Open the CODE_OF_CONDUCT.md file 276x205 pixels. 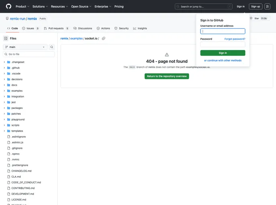point(26,182)
